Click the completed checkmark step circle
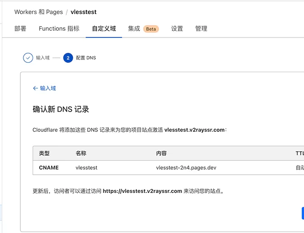This screenshot has width=304, height=233. click(28, 58)
